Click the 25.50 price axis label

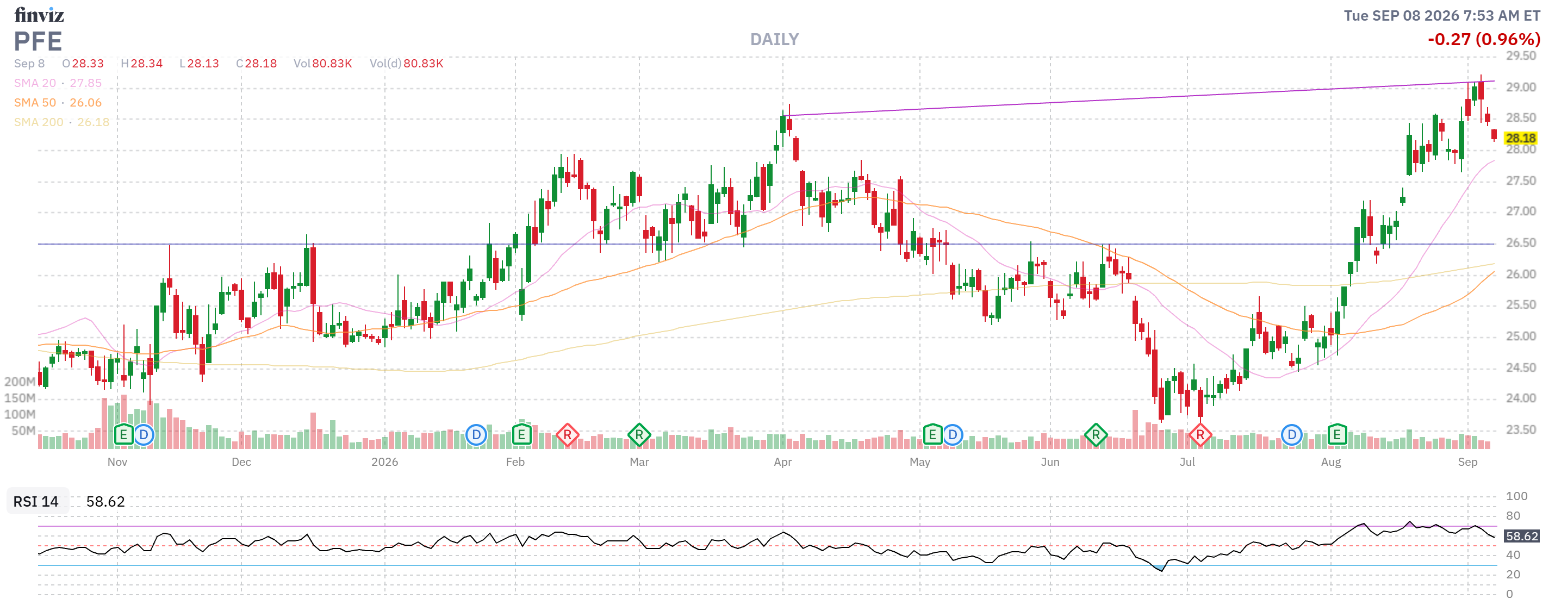pos(1521,305)
